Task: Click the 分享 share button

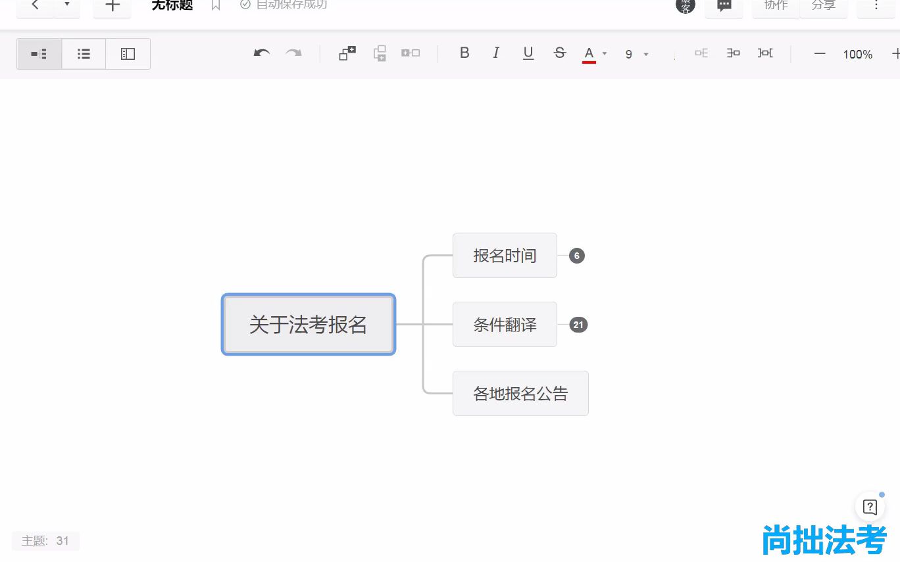Action: (823, 6)
